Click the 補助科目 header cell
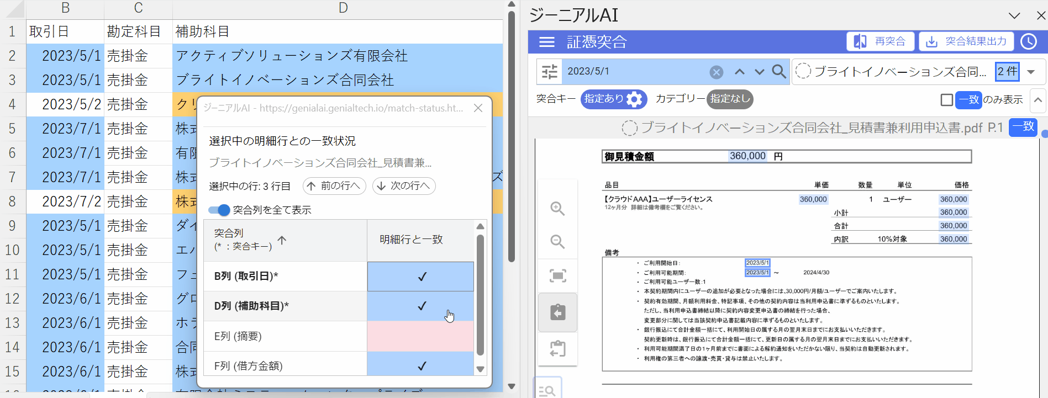Image resolution: width=1048 pixels, height=398 pixels. (338, 31)
